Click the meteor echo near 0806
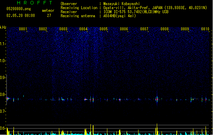Viewport: 213px width, 135px height. click(x=120, y=100)
